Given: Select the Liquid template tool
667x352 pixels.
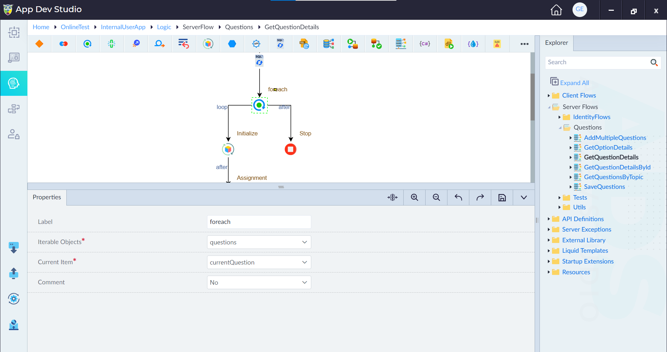Looking at the screenshot, I should click(x=473, y=44).
